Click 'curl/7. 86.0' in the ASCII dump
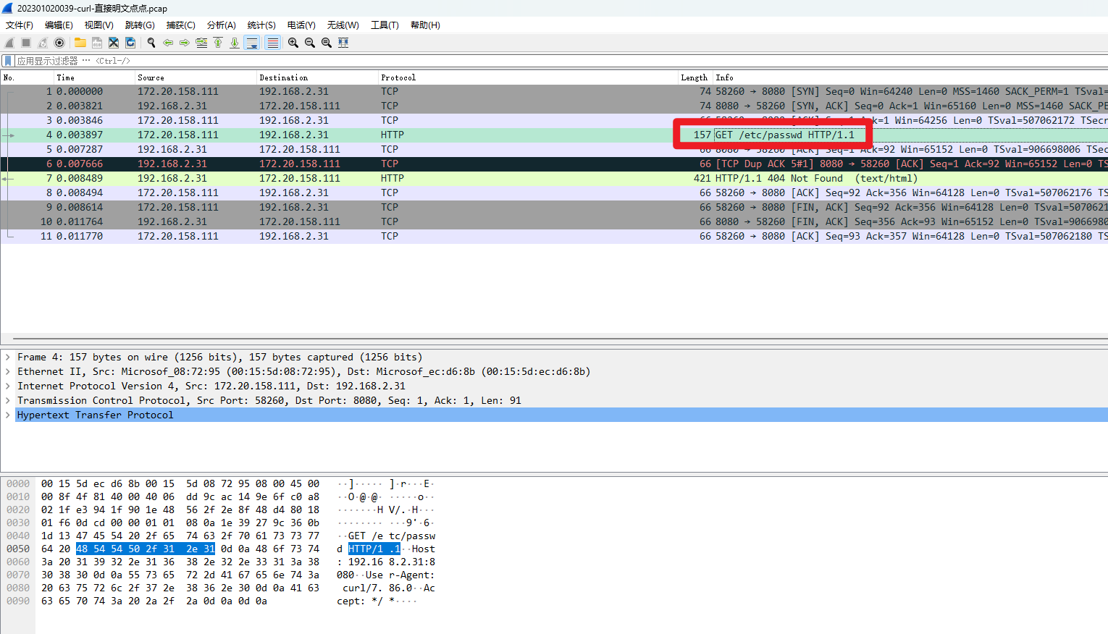 click(x=377, y=588)
